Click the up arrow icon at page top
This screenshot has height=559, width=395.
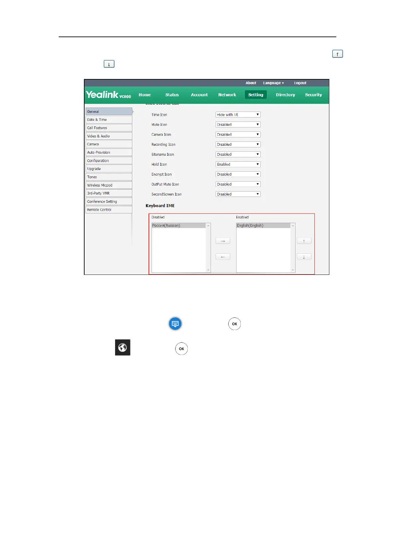(x=338, y=54)
